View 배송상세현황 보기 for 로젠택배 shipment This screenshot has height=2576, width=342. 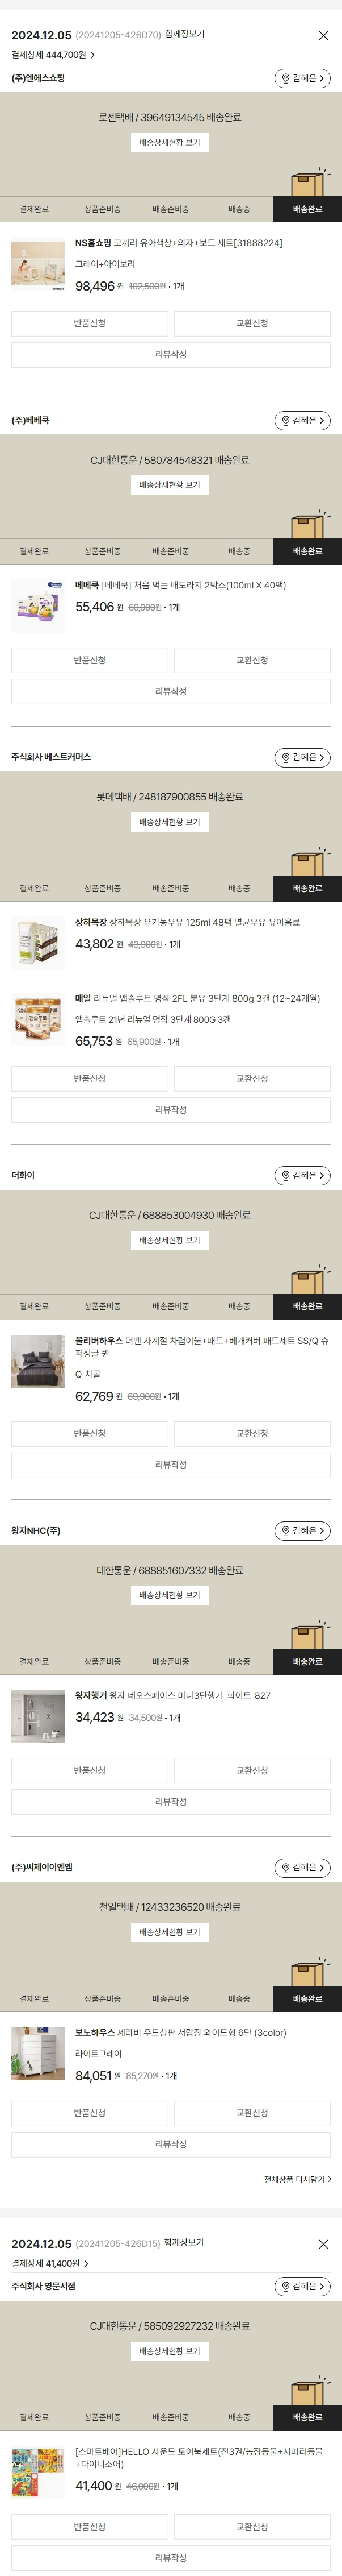[170, 143]
